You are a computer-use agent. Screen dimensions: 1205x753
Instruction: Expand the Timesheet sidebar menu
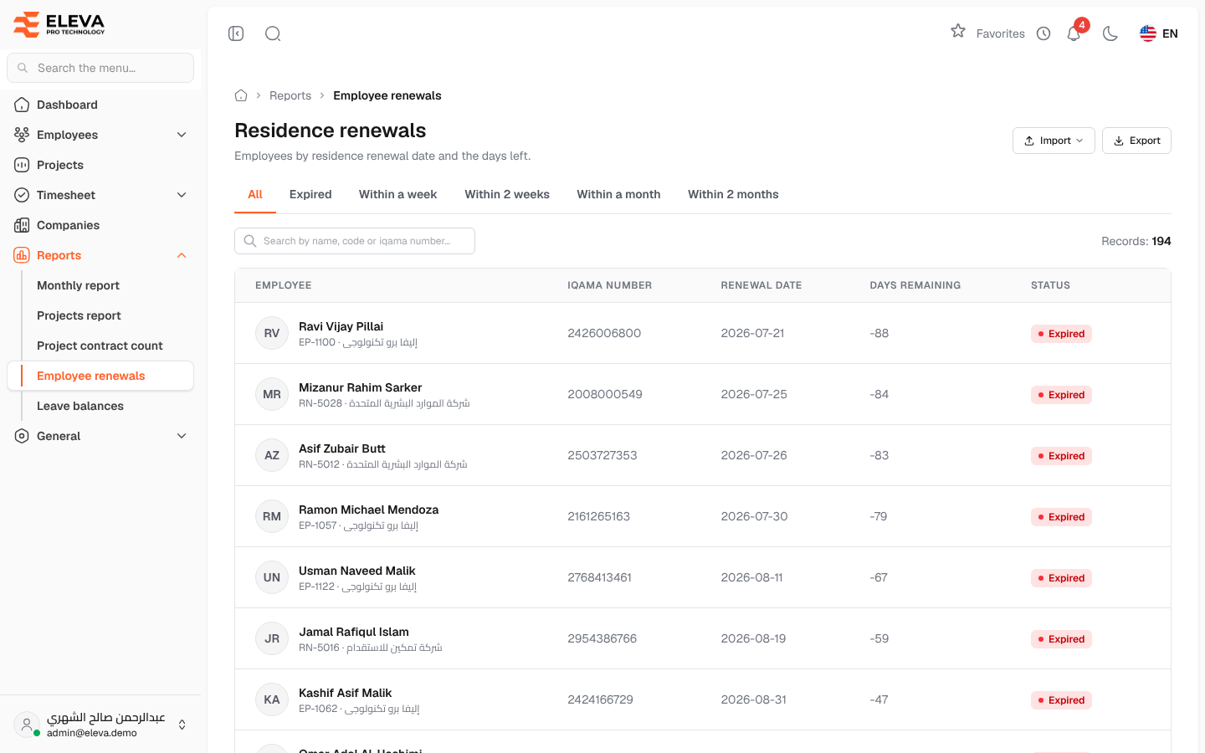click(x=100, y=195)
